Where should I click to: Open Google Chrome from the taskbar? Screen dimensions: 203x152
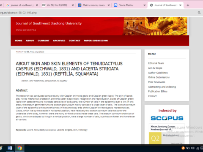(19, 148)
